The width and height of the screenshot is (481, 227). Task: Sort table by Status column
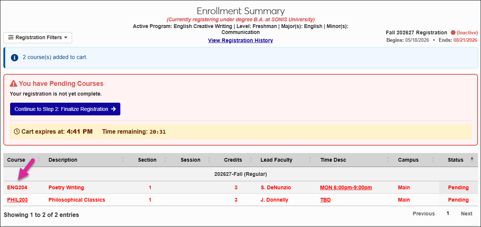pos(459,160)
